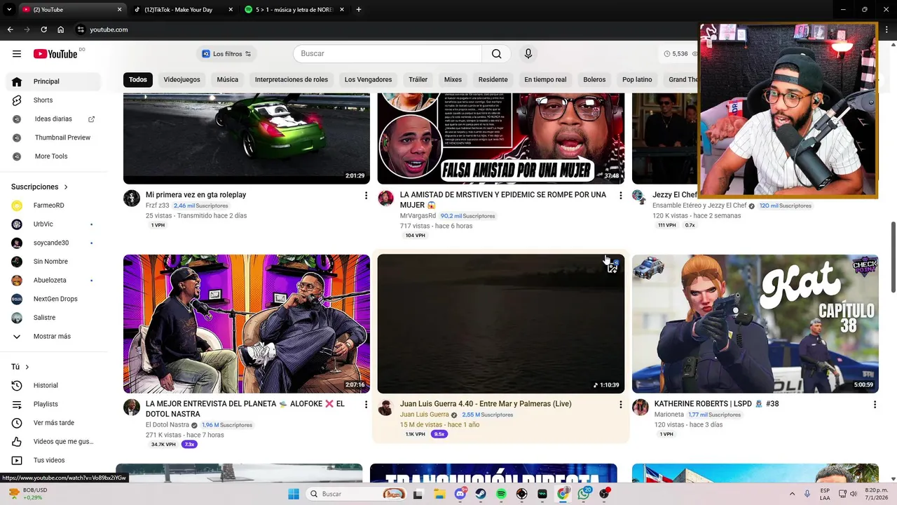The image size is (897, 505).
Task: Open Abuelozeta subscription channel
Action: tap(53, 280)
